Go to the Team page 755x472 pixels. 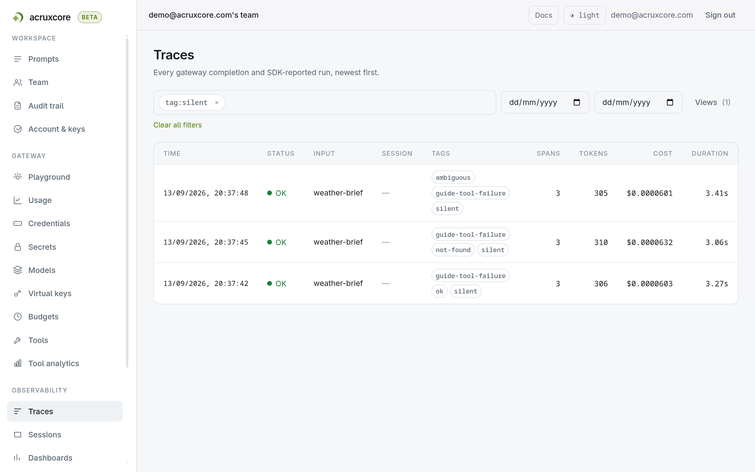[38, 82]
